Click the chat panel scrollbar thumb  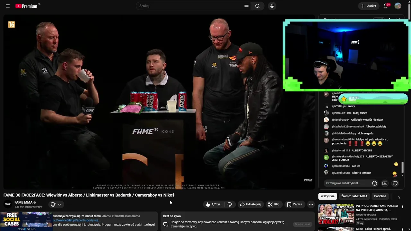pos(402,167)
